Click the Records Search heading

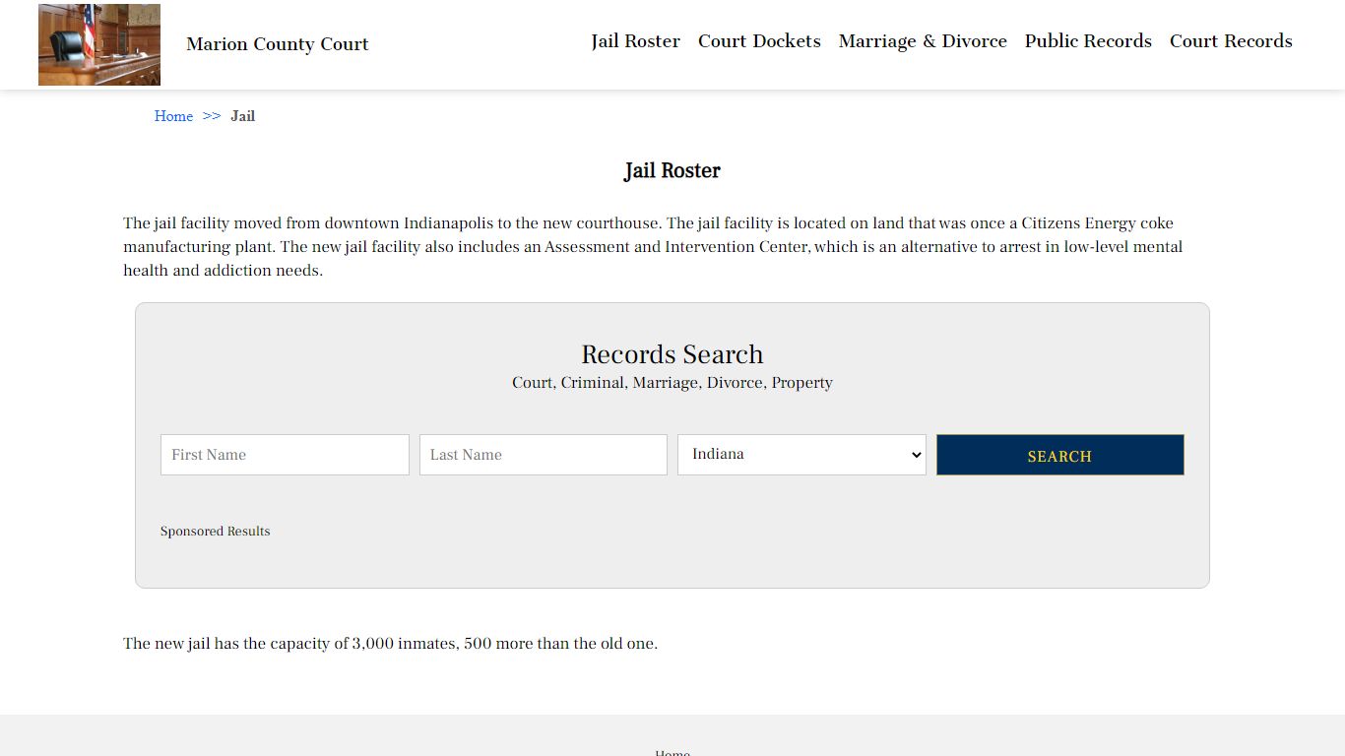pyautogui.click(x=672, y=354)
